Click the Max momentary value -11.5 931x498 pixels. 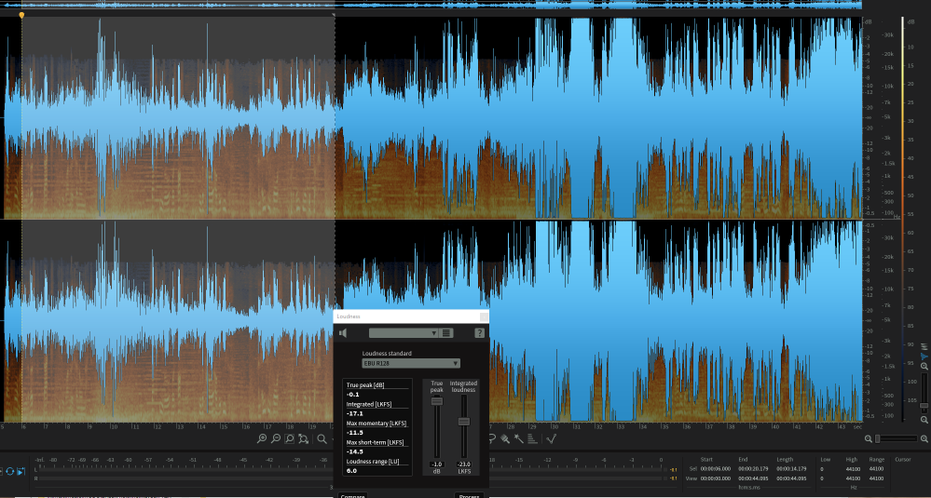[355, 432]
